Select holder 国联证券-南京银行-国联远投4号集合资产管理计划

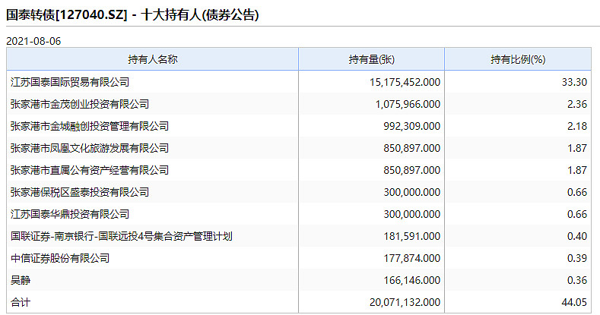tap(122, 236)
